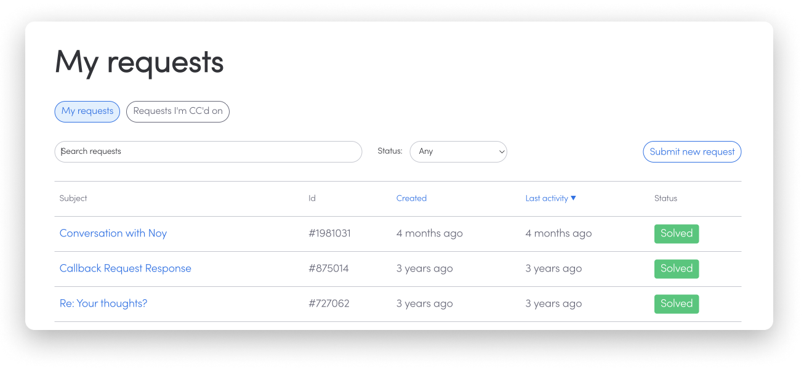Viewport: 804px width, 370px height.
Task: Open Callback Request Response link
Action: [126, 268]
